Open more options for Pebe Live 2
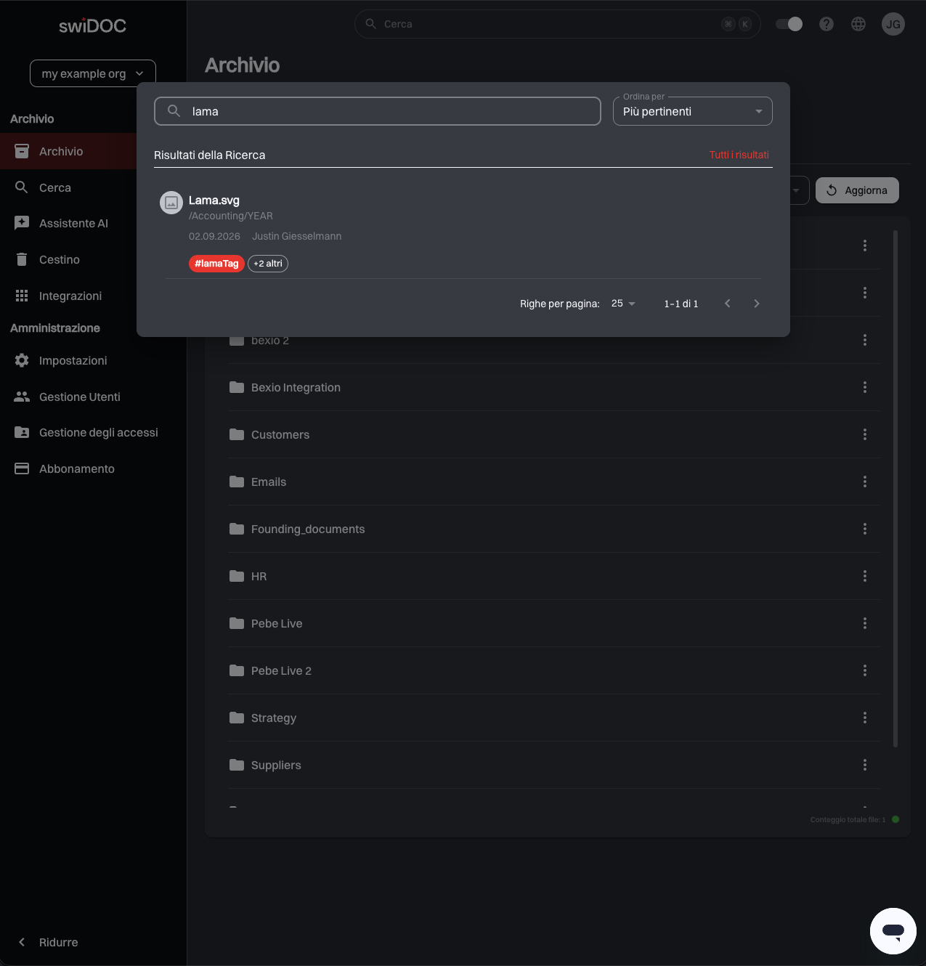Image resolution: width=926 pixels, height=966 pixels. tap(865, 670)
